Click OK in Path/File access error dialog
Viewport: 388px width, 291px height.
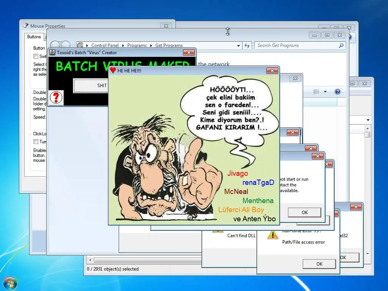click(319, 264)
